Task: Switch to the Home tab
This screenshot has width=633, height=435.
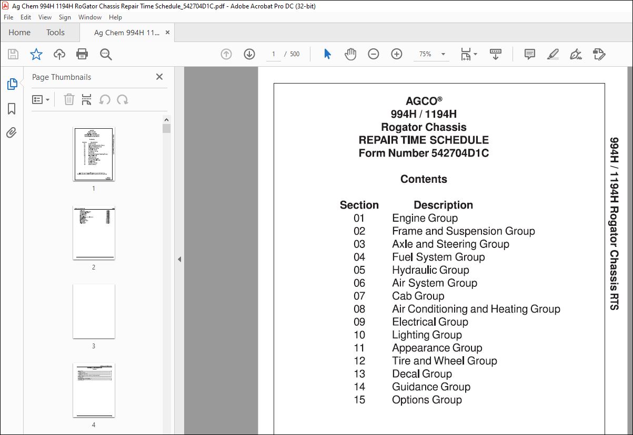Action: click(19, 33)
